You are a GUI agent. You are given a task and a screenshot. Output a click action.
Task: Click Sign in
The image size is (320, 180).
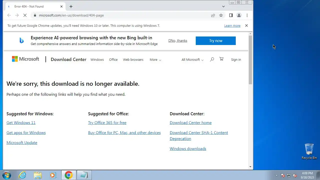click(x=236, y=59)
